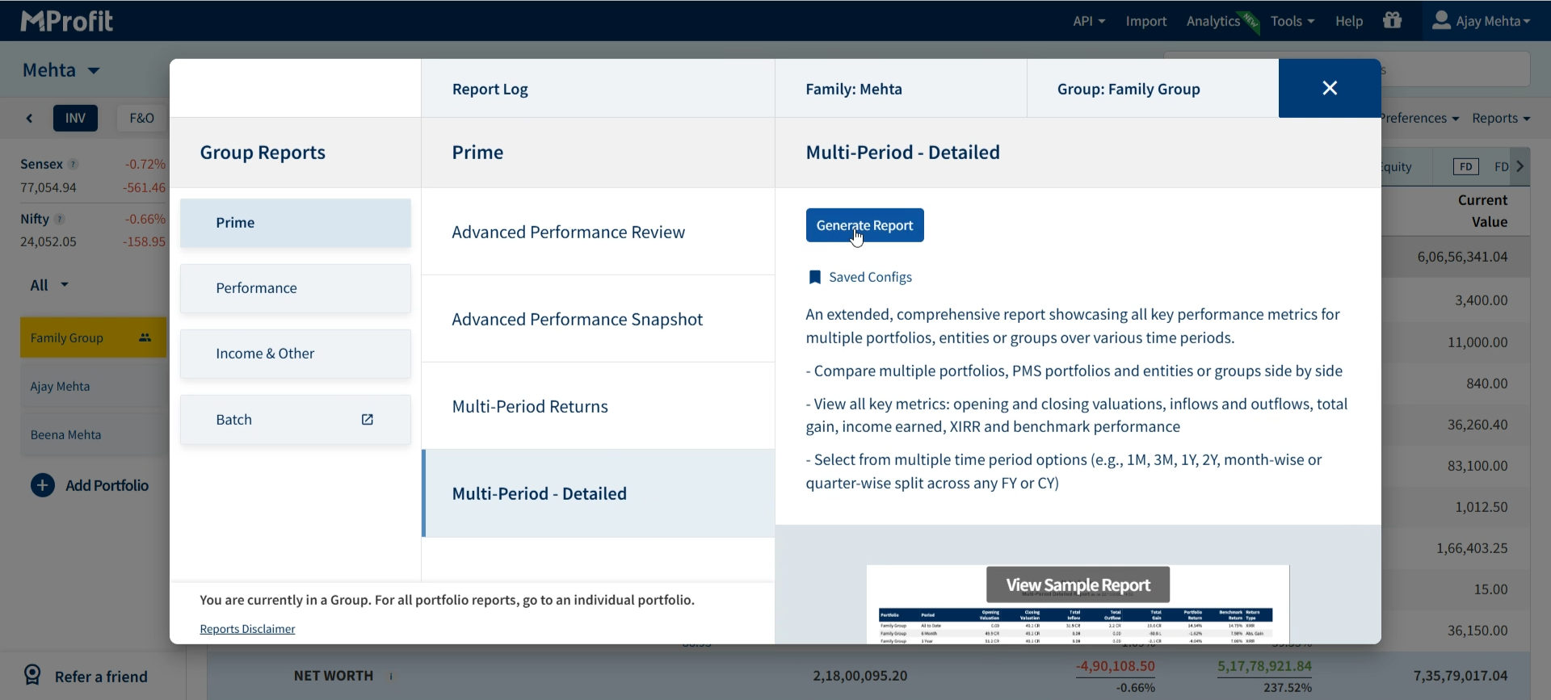Click the Current Value column header

coord(1482,211)
